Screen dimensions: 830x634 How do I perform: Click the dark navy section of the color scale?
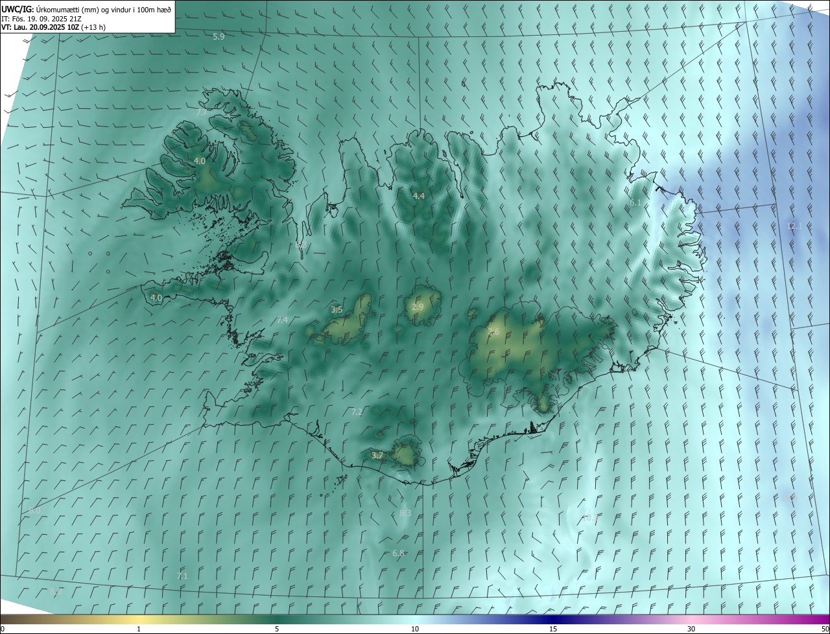553,620
